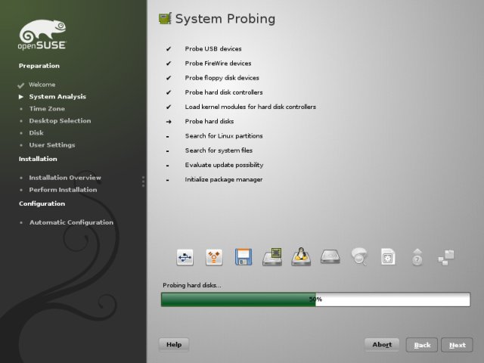Click the sidebar splitter handle dots

[143, 181]
